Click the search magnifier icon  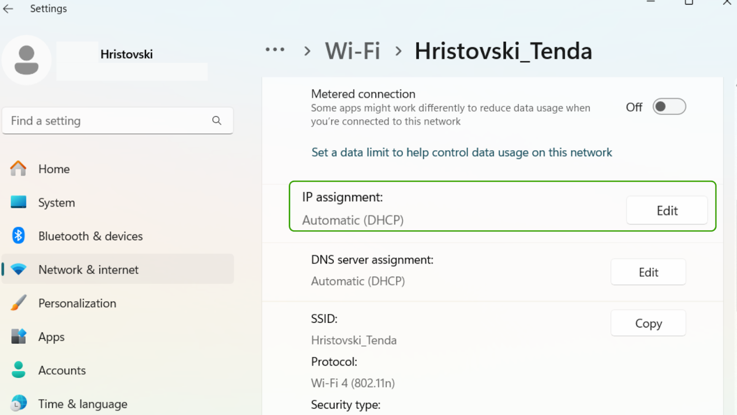coord(217,120)
